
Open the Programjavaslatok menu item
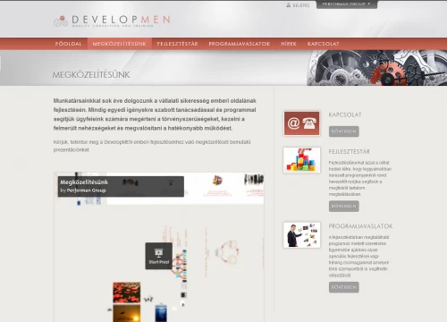(x=240, y=44)
